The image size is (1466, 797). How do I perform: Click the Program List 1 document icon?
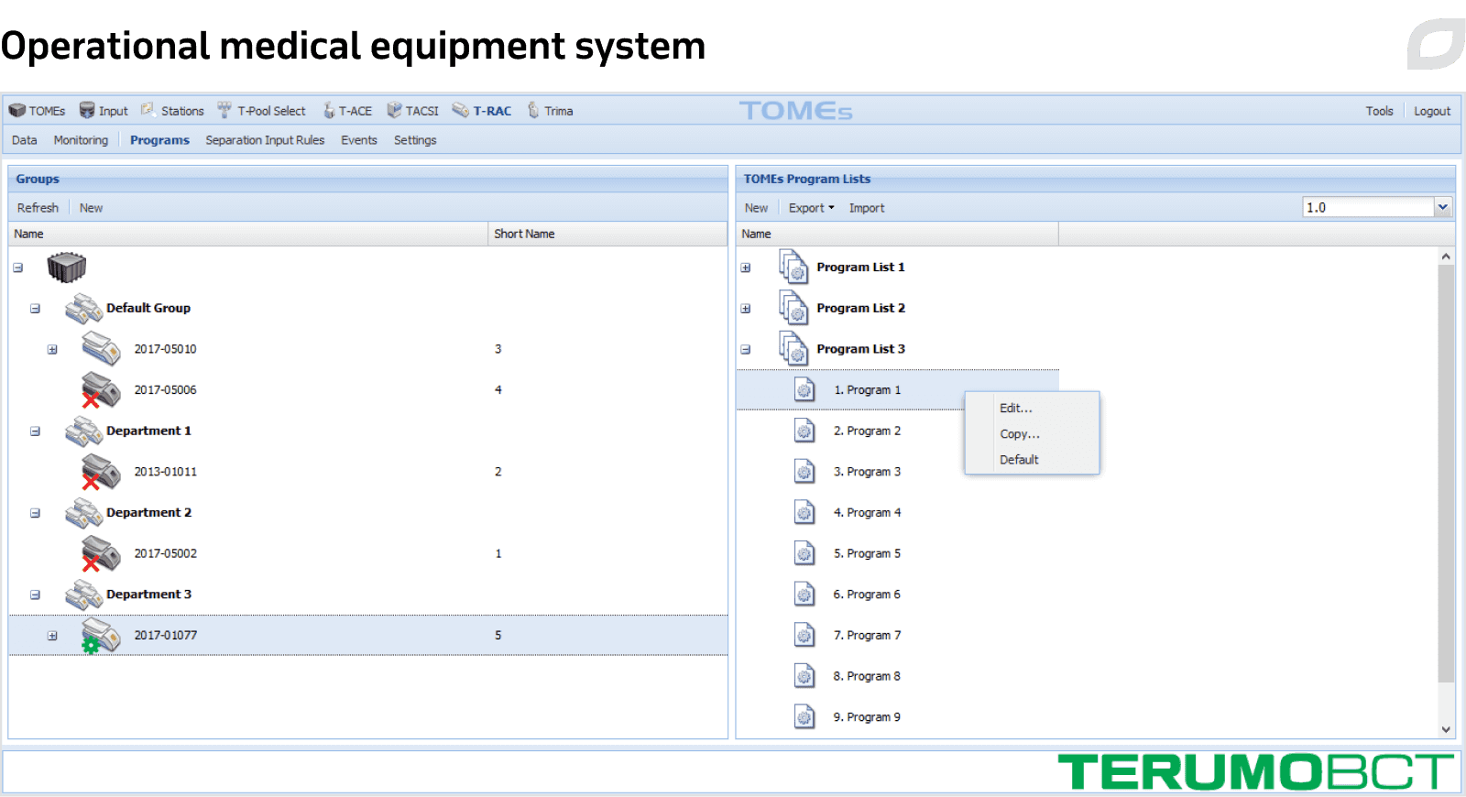(x=793, y=267)
